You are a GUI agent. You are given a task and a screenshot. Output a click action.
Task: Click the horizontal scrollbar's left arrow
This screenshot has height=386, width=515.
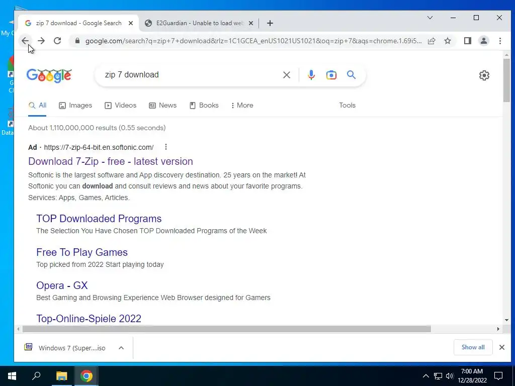[x=19, y=329]
